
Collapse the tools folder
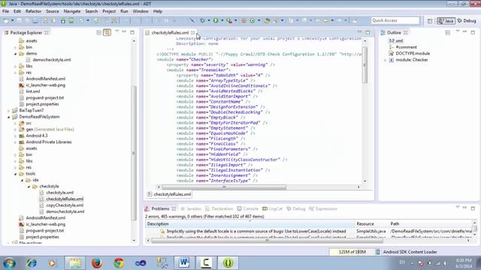(15, 174)
